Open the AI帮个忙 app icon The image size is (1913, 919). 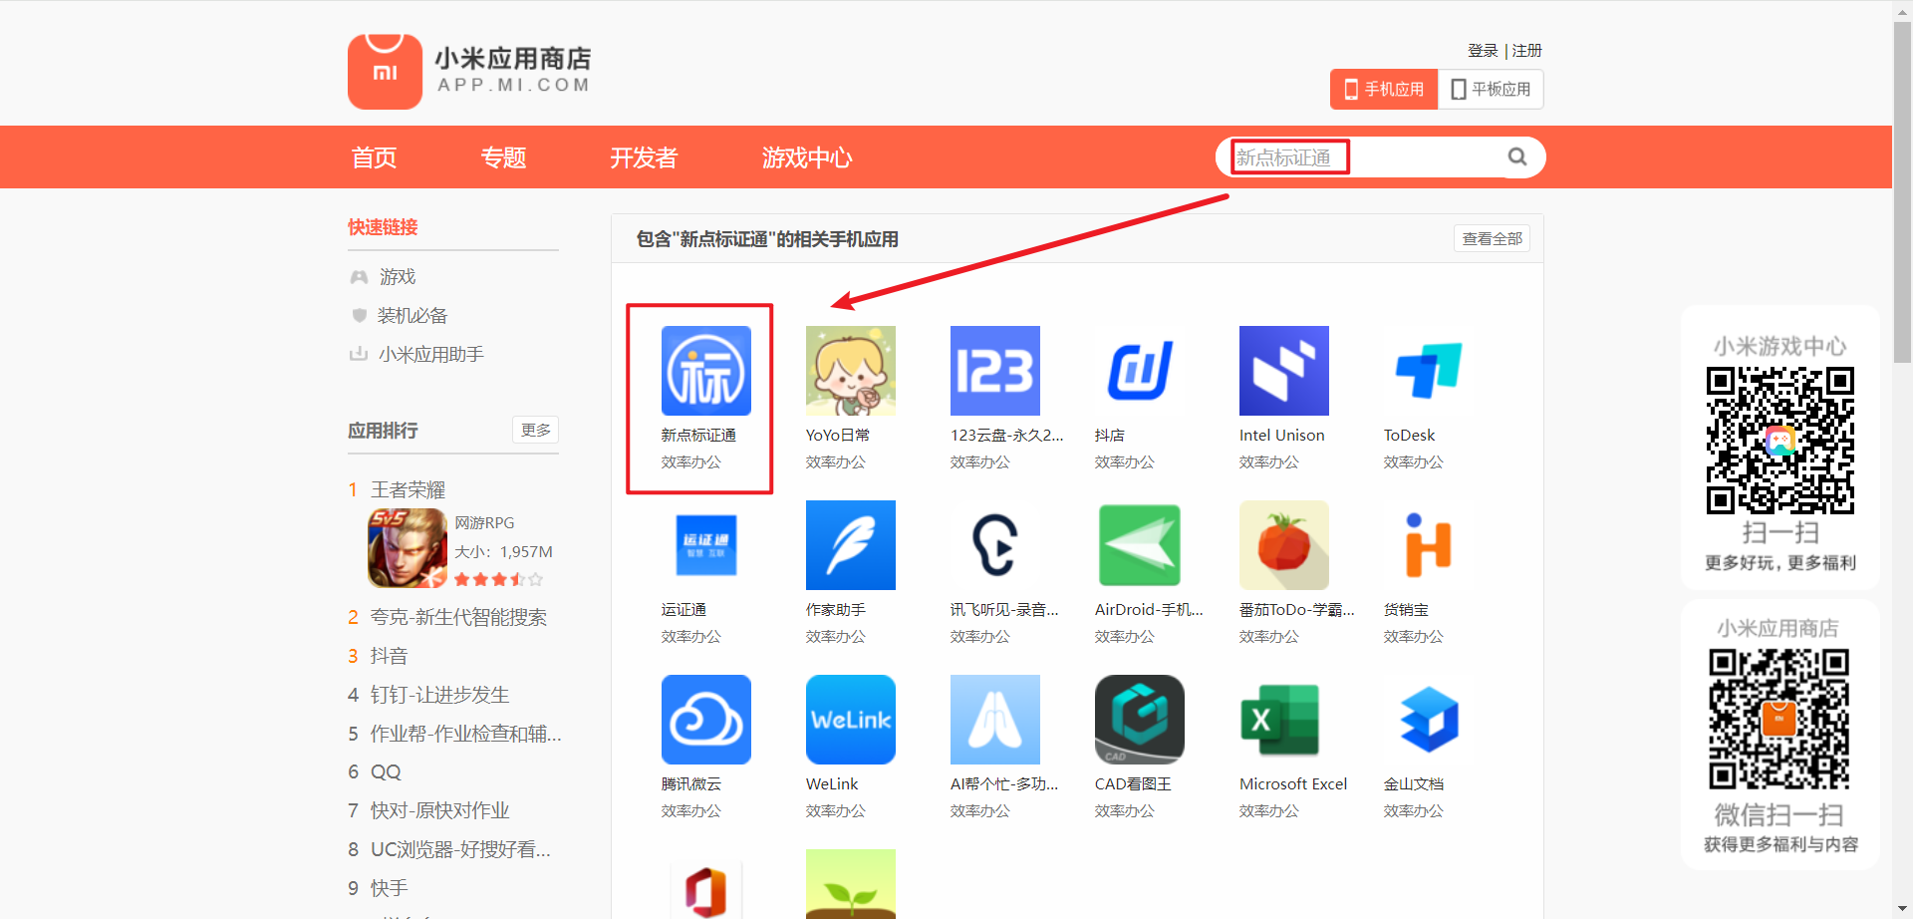click(x=994, y=720)
